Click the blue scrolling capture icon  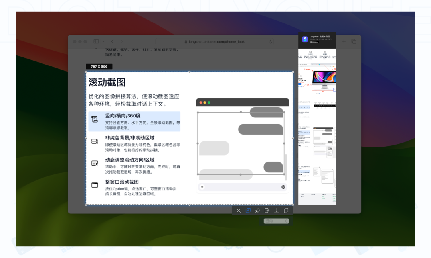pos(248,211)
